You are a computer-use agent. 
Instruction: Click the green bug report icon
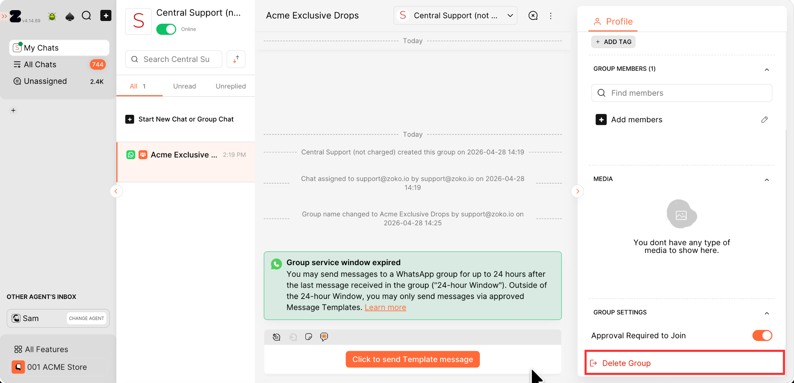(x=52, y=16)
